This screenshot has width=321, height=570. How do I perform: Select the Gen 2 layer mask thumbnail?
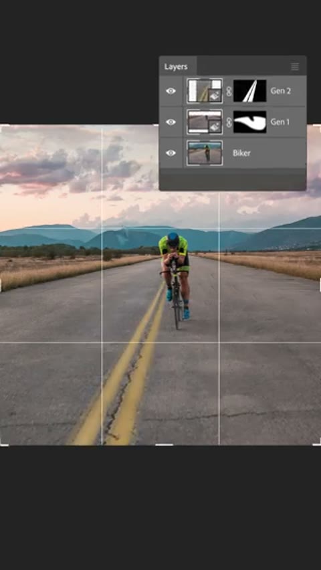point(249,91)
